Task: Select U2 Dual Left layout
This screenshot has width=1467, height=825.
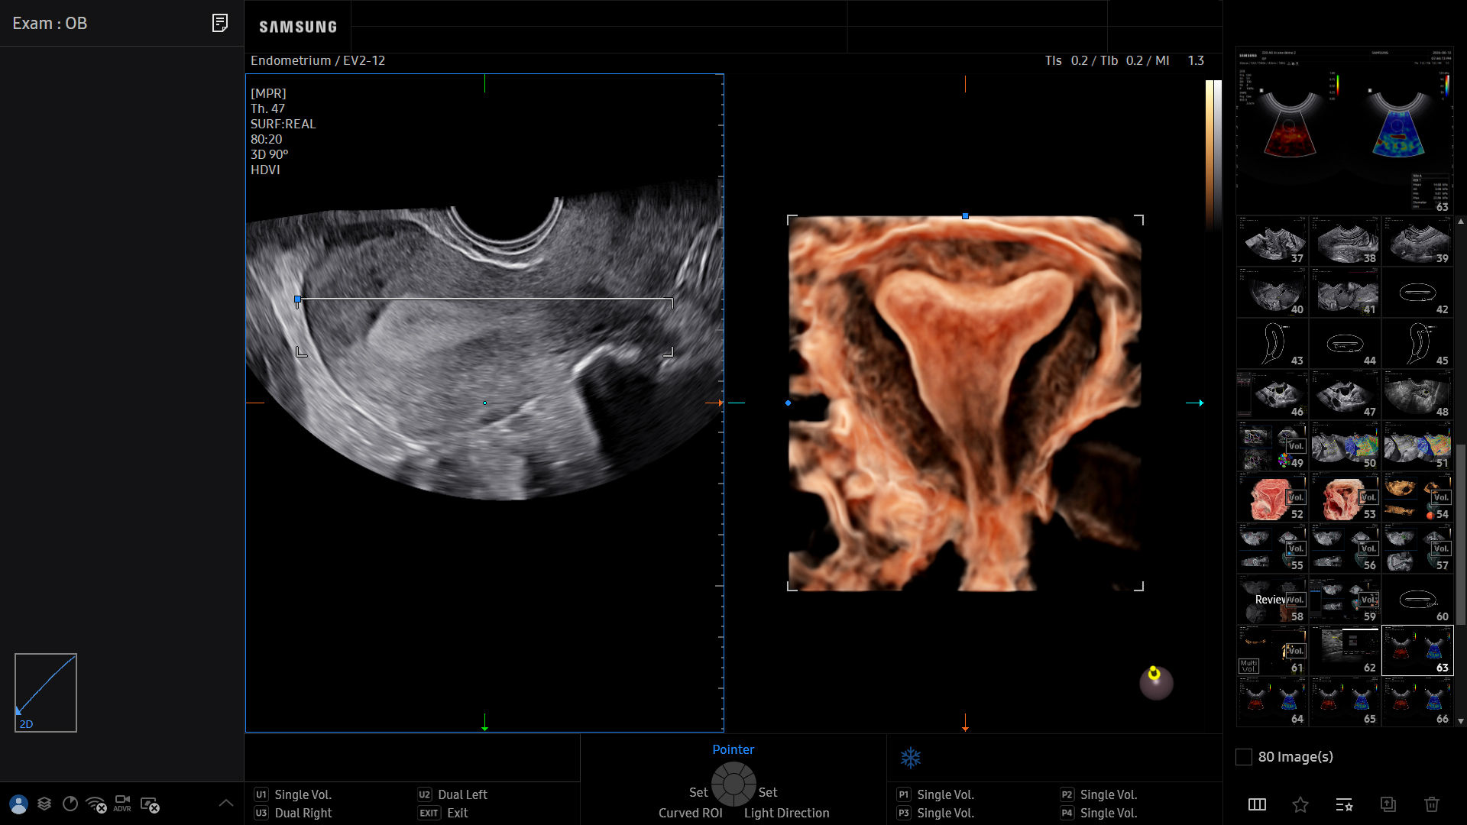Action: (452, 794)
